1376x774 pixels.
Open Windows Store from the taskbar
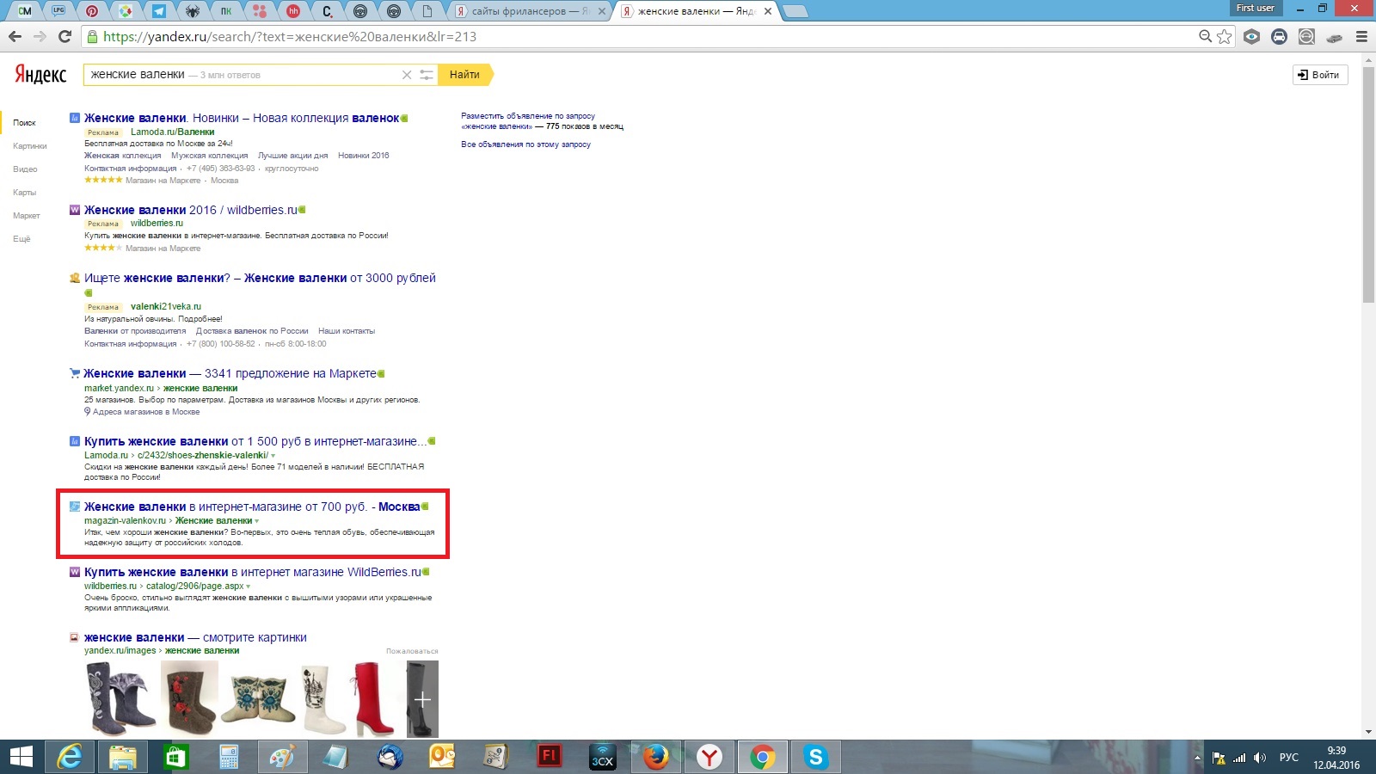(x=176, y=757)
